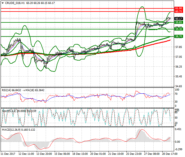Viewport: 185px width, 157px height.
Task: Click the MACD scale value 0.451
Action: 178,129
